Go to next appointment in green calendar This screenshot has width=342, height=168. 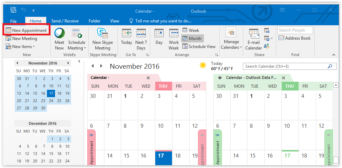click(x=329, y=148)
